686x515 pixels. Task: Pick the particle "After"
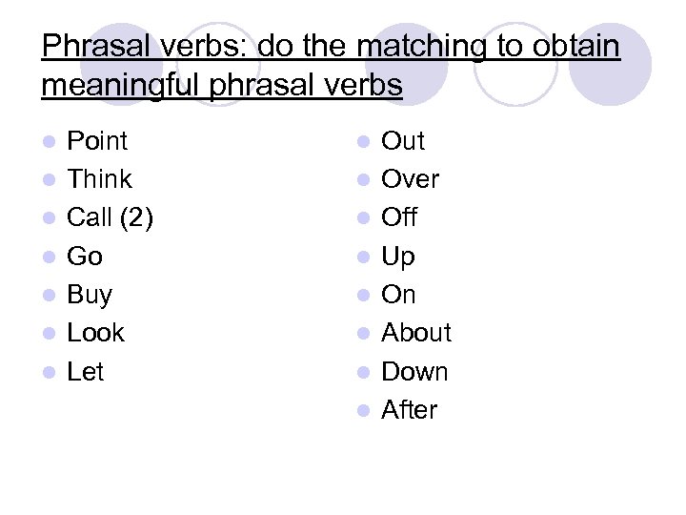(410, 410)
